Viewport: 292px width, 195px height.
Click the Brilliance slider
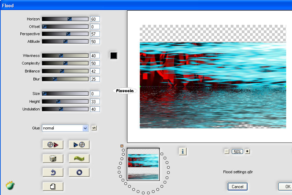click(65, 71)
